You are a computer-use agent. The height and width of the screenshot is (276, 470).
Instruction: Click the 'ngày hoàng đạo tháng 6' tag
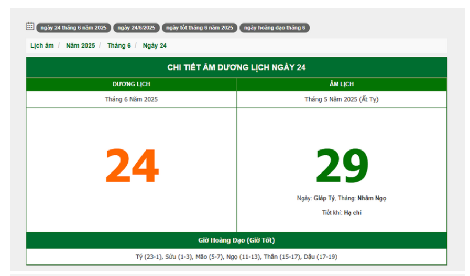275,28
